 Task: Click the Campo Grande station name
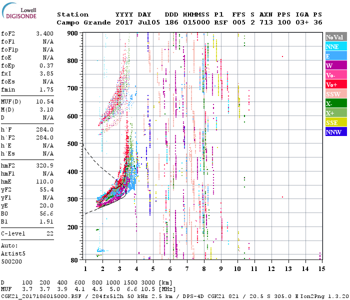(x=83, y=22)
